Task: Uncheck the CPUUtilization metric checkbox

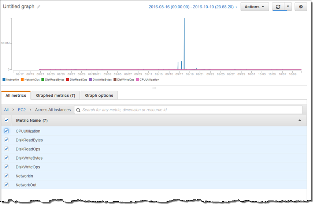Action: coord(7,131)
